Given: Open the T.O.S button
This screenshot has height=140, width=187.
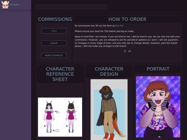Looking at the screenshot, I should 54,31.
